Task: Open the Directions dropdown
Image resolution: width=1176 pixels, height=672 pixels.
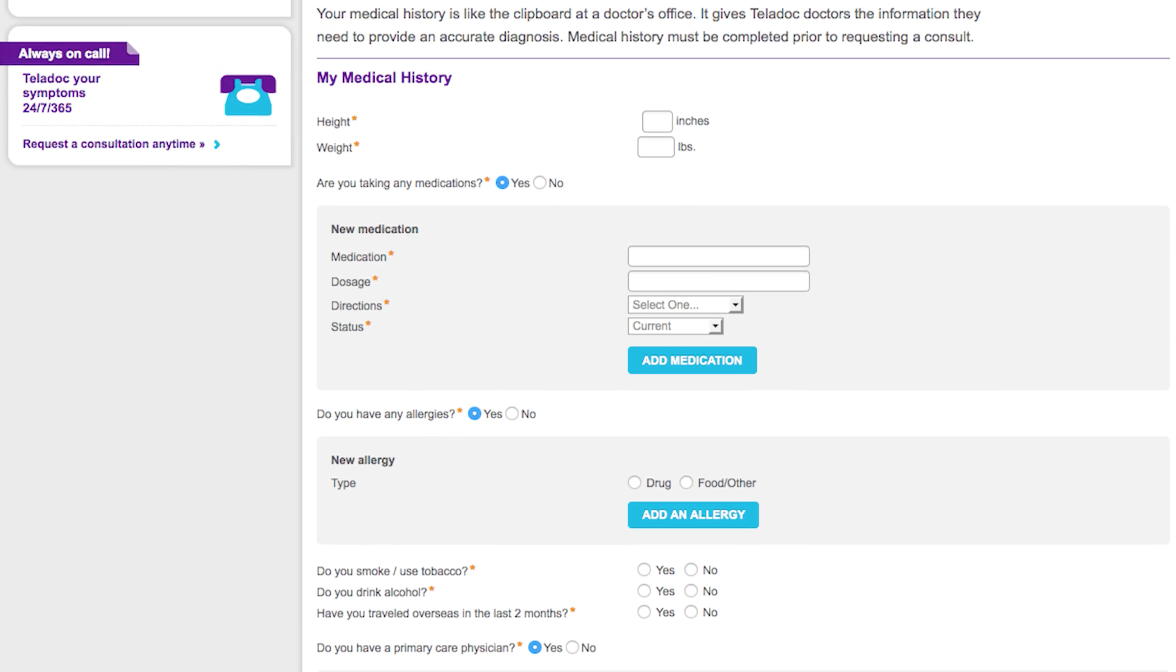Action: coord(685,304)
